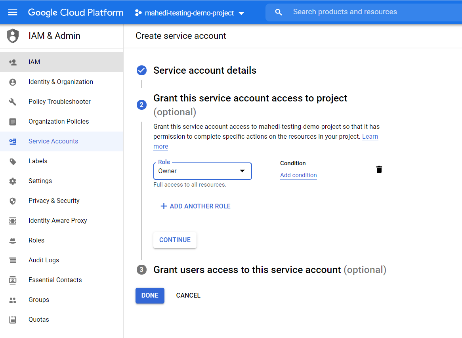This screenshot has height=338, width=462.
Task: Click the Quotas sidebar icon
Action: point(13,319)
